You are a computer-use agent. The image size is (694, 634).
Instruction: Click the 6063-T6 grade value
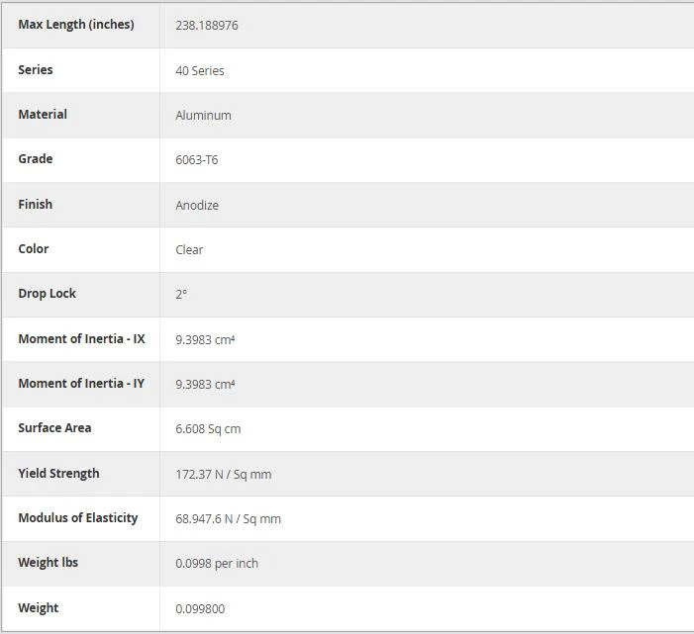[x=196, y=159]
